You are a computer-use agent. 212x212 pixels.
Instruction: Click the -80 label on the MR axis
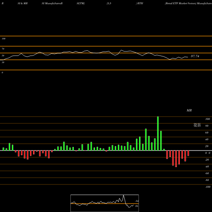[207, 180]
